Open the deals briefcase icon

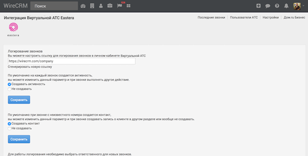coord(110,6)
